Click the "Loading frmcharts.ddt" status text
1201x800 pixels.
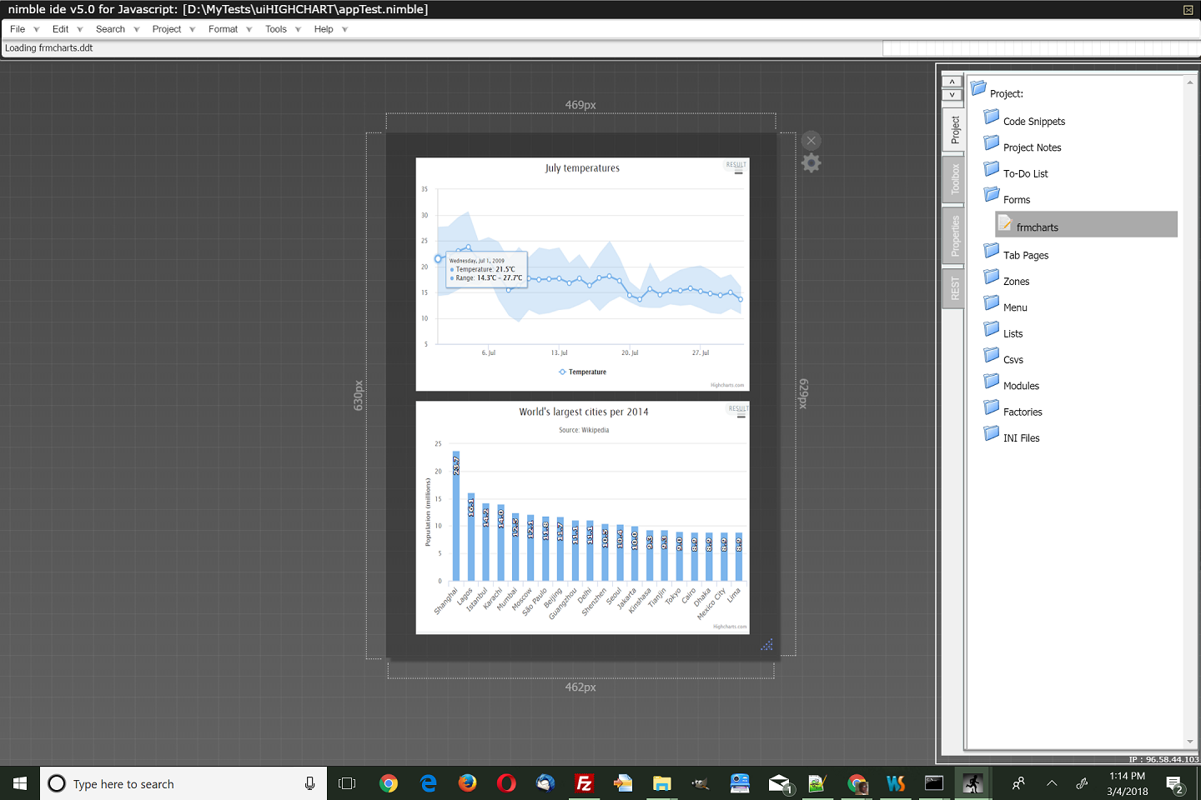49,48
